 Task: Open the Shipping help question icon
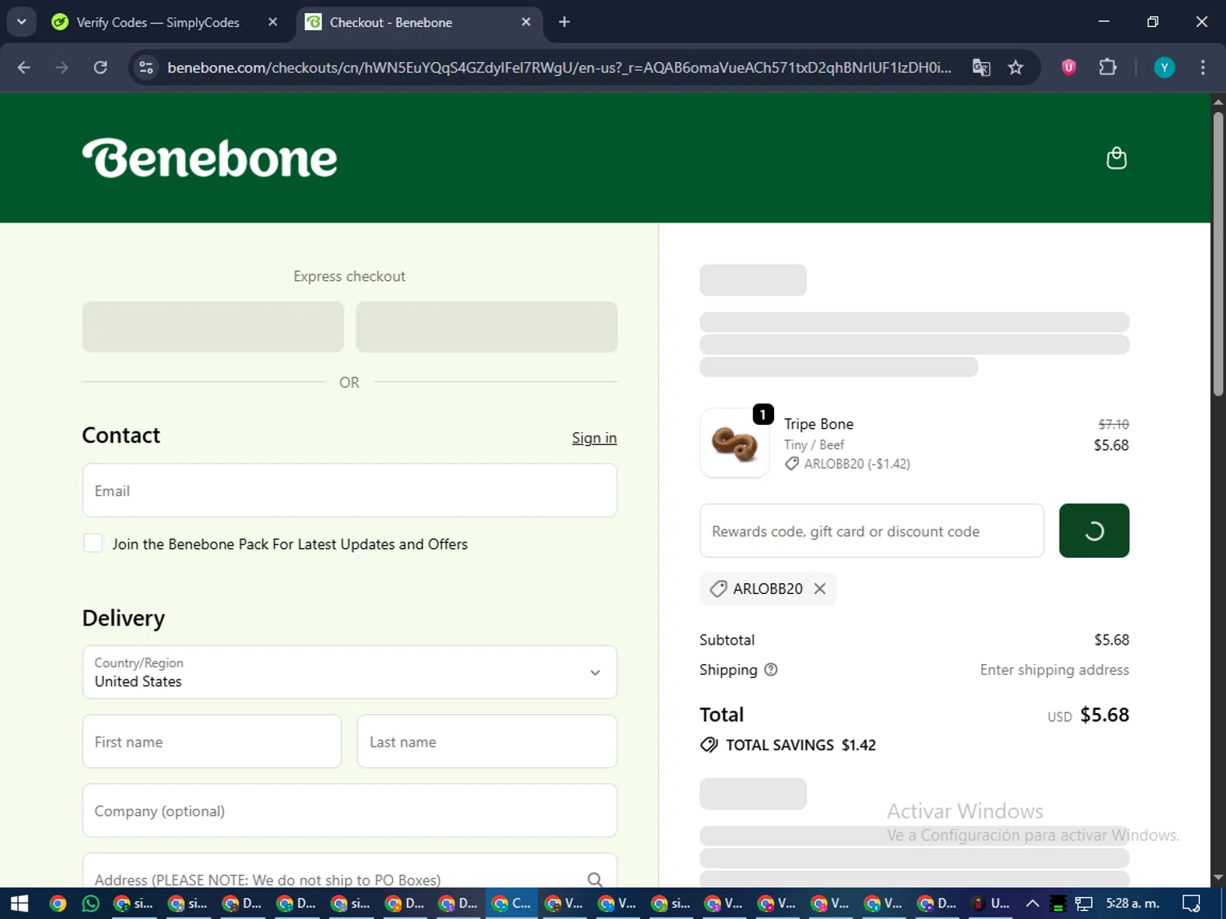click(771, 670)
